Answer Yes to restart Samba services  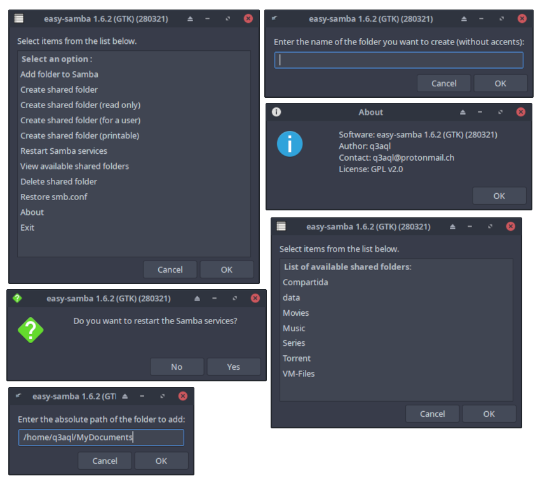[234, 367]
